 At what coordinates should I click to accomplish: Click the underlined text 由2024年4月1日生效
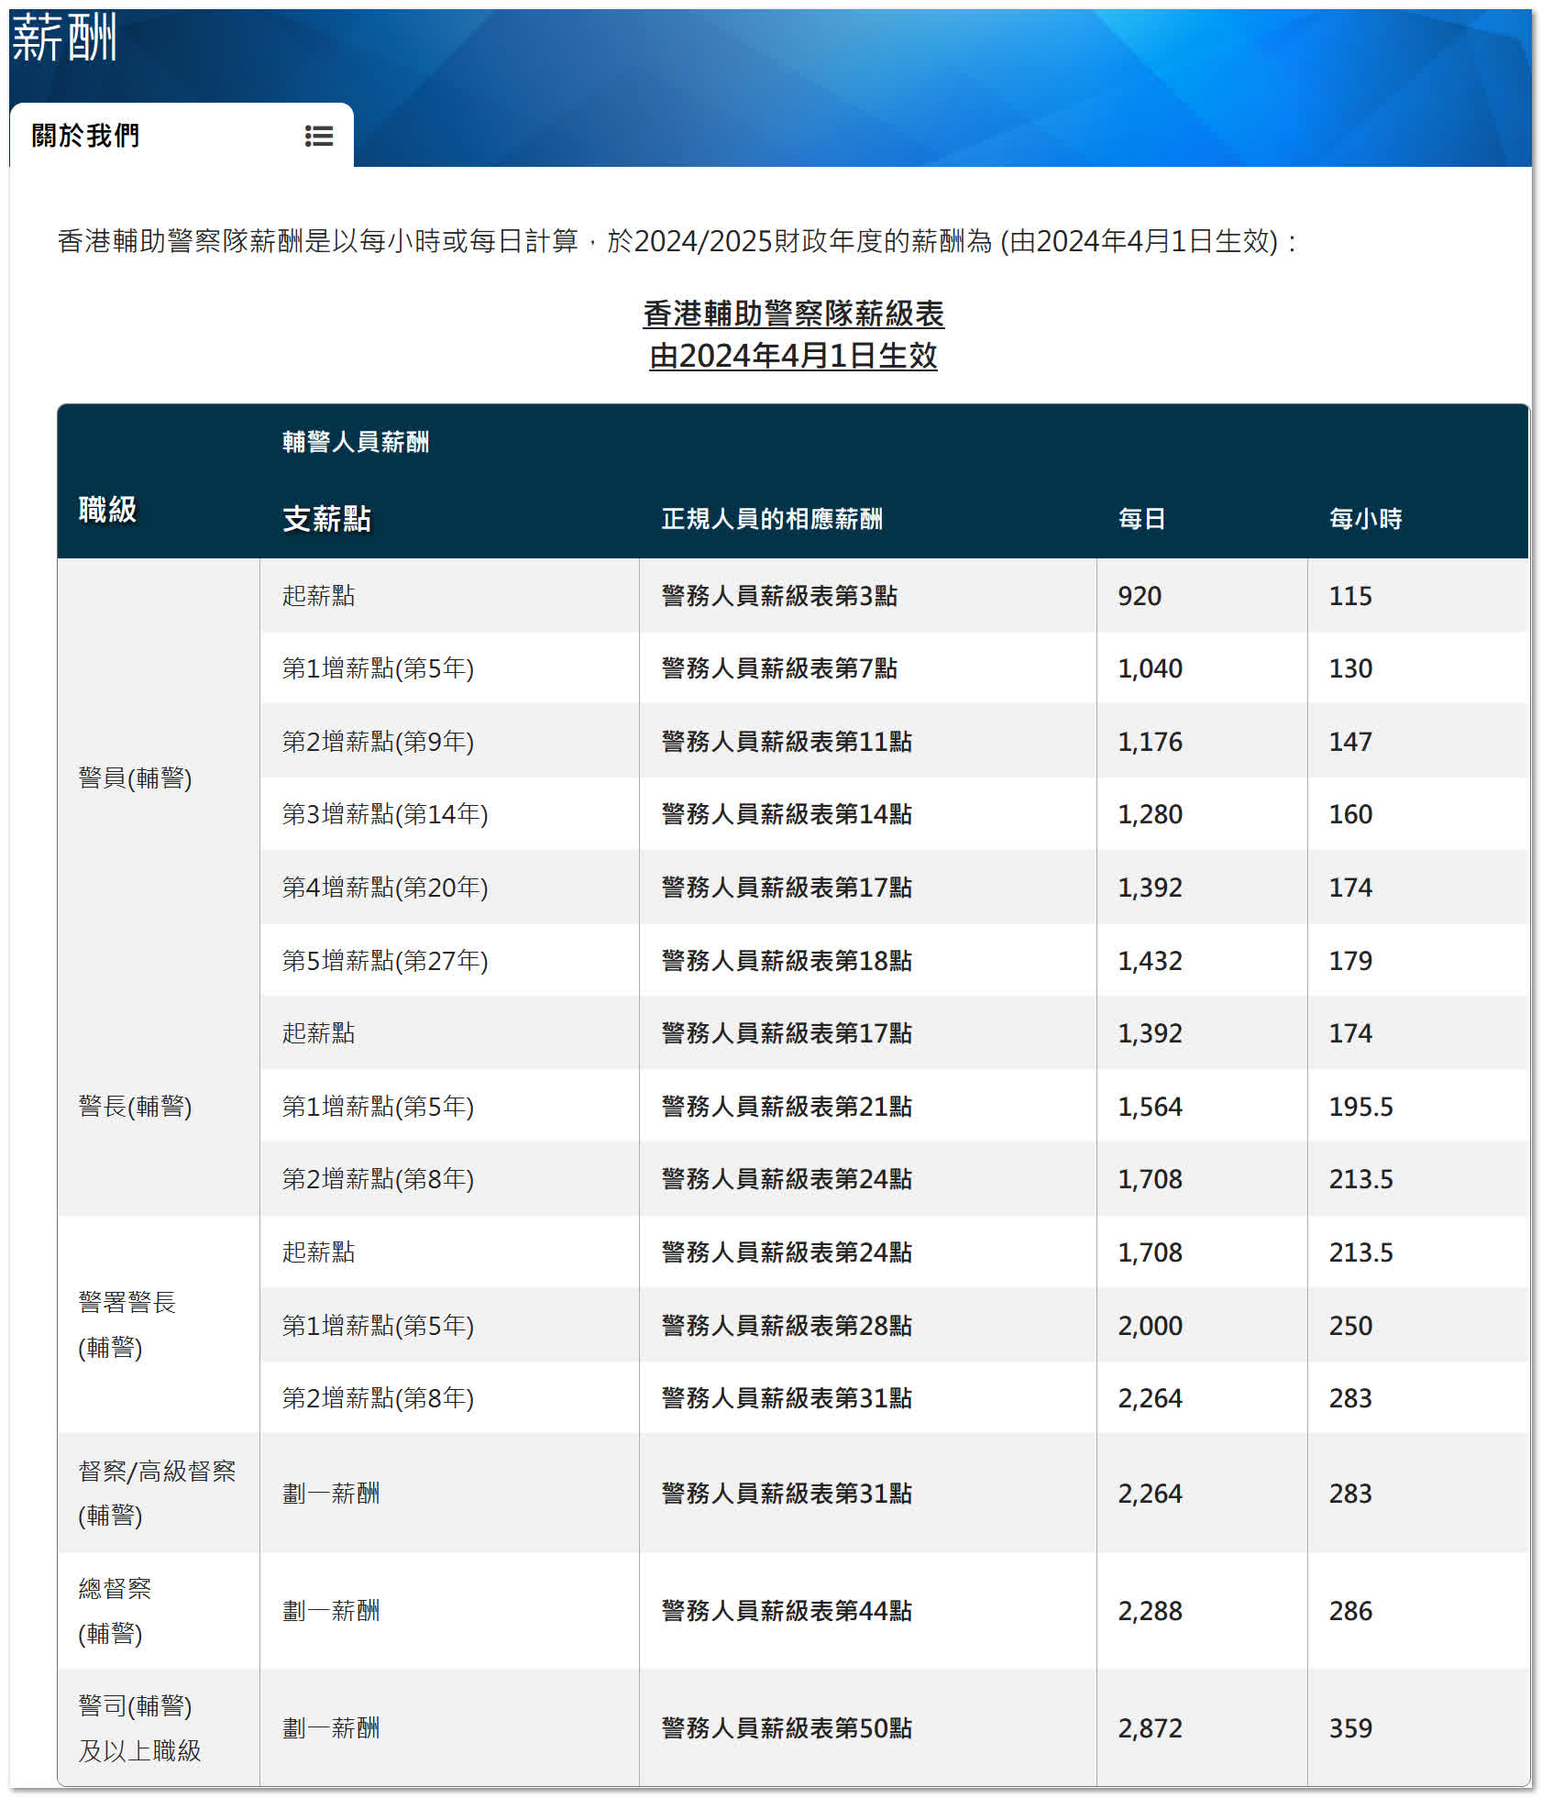coord(793,356)
